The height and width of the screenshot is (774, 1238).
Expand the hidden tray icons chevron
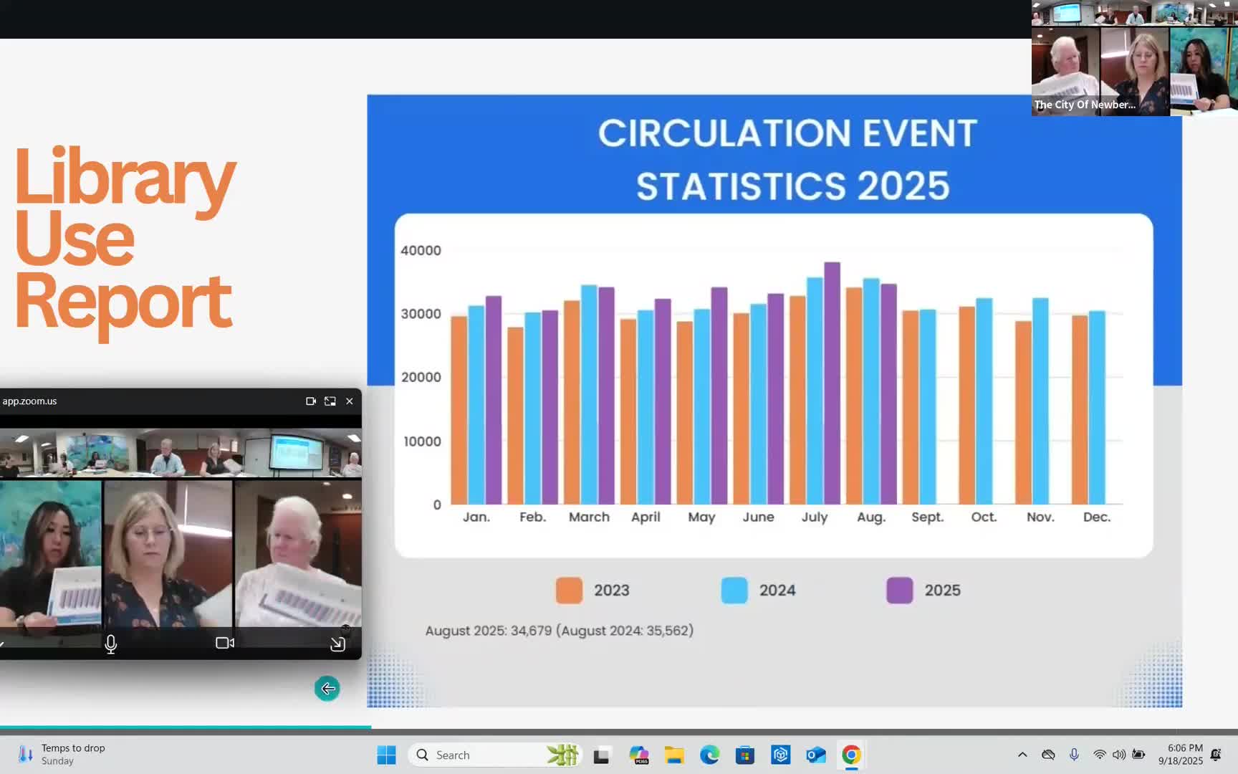pos(1022,755)
